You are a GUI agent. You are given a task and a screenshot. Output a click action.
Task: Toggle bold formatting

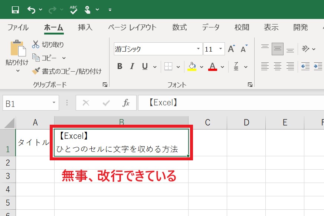point(120,66)
